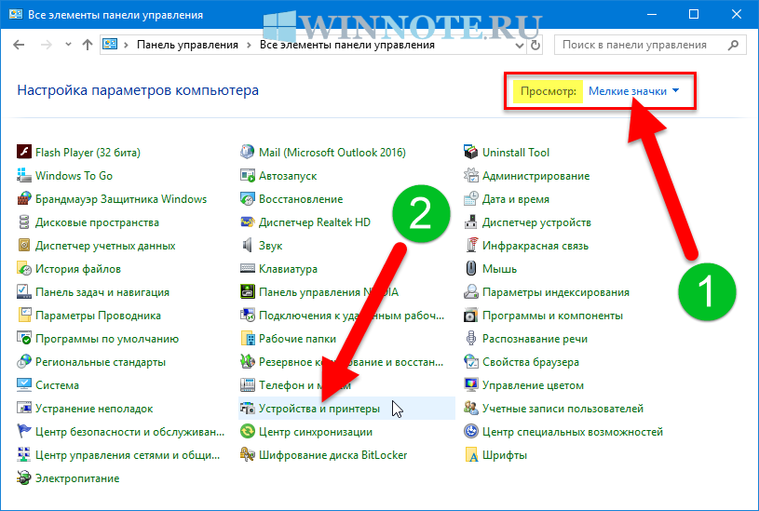This screenshot has width=759, height=511.
Task: Click the Поиск в панели управления search field
Action: pos(641,45)
